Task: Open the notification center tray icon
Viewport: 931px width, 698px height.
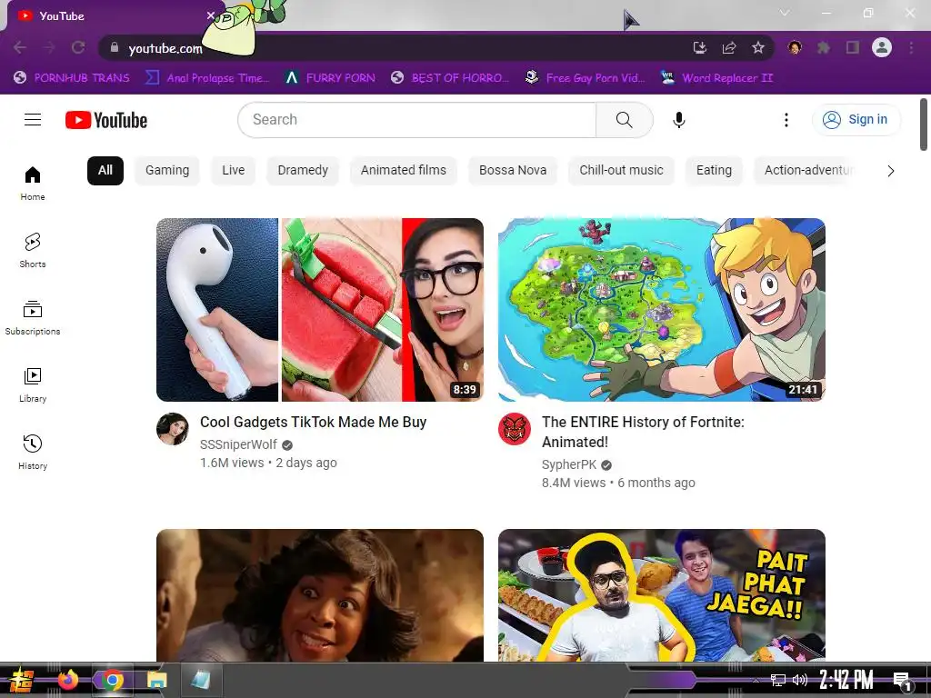Action: pyautogui.click(x=902, y=681)
